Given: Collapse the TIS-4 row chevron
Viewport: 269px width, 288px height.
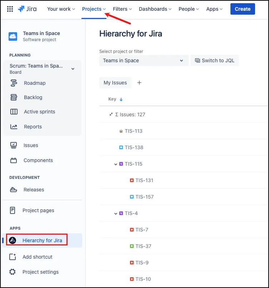Looking at the screenshot, I should (x=116, y=214).
